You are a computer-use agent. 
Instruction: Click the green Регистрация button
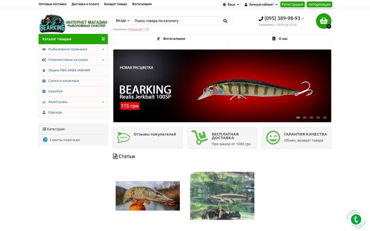click(292, 5)
